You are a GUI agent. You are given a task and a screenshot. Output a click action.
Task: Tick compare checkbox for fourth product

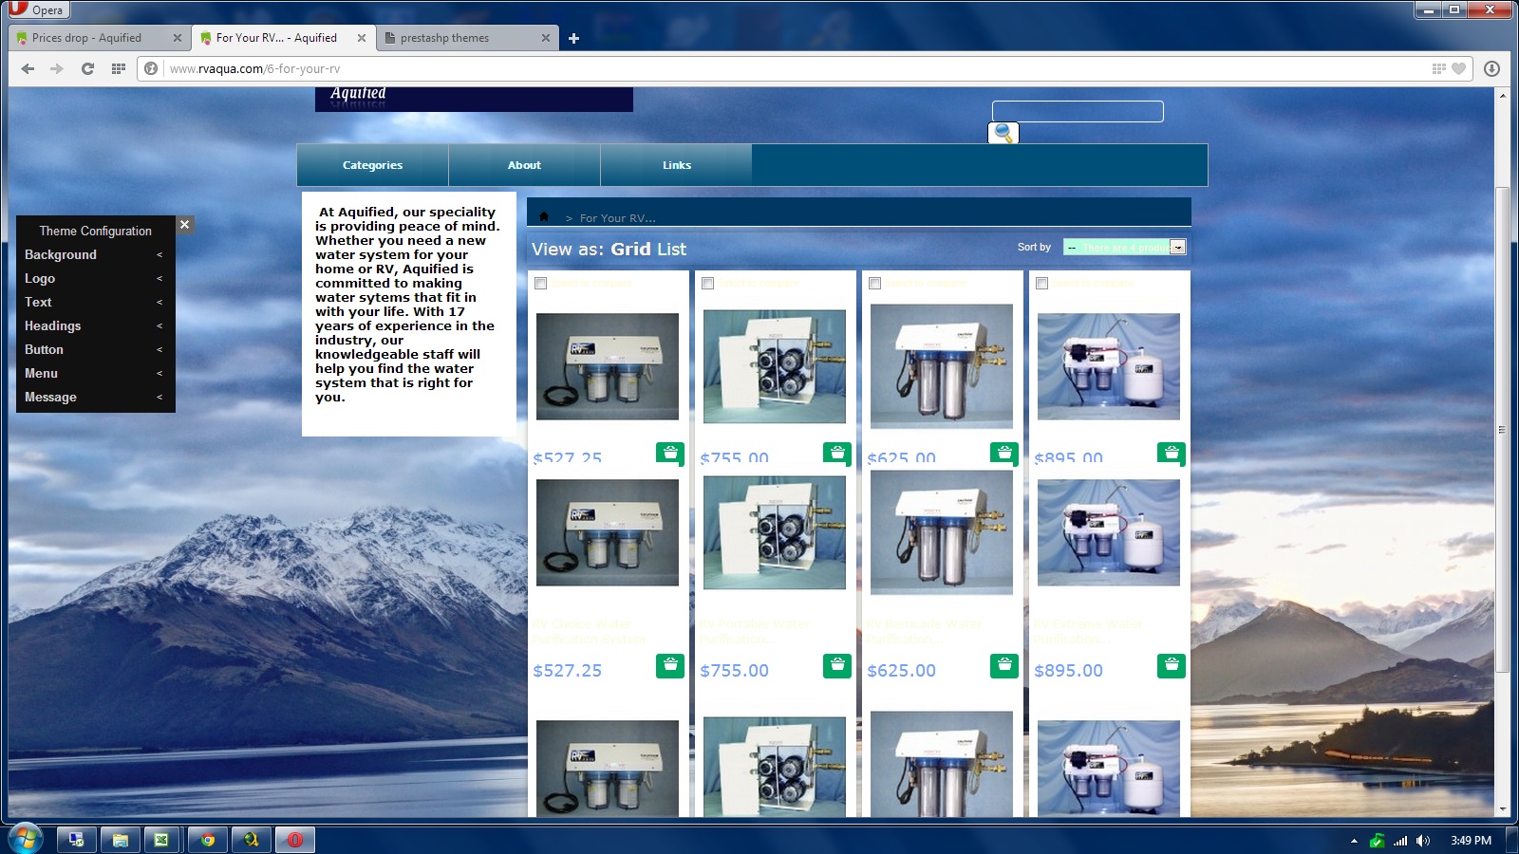click(1042, 283)
